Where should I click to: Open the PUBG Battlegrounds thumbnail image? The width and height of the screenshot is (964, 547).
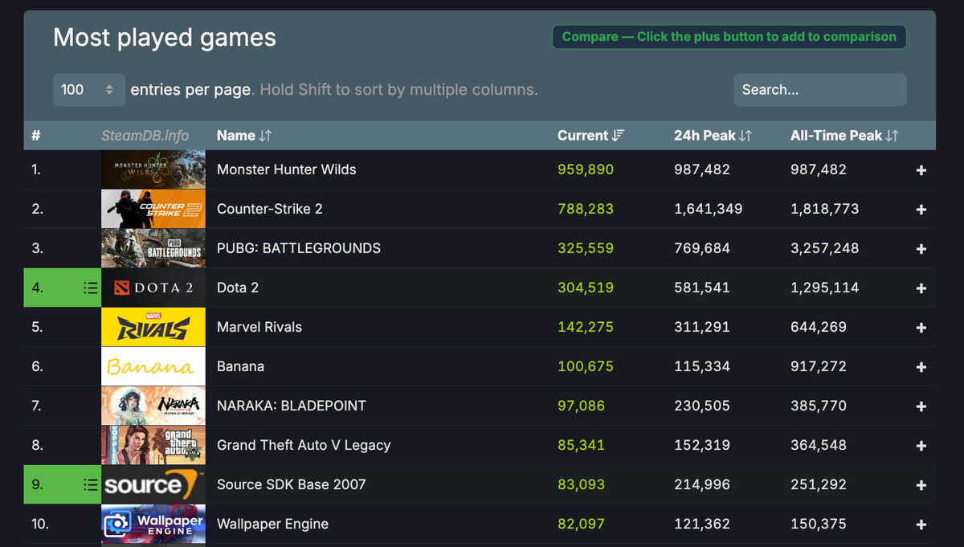pos(153,248)
